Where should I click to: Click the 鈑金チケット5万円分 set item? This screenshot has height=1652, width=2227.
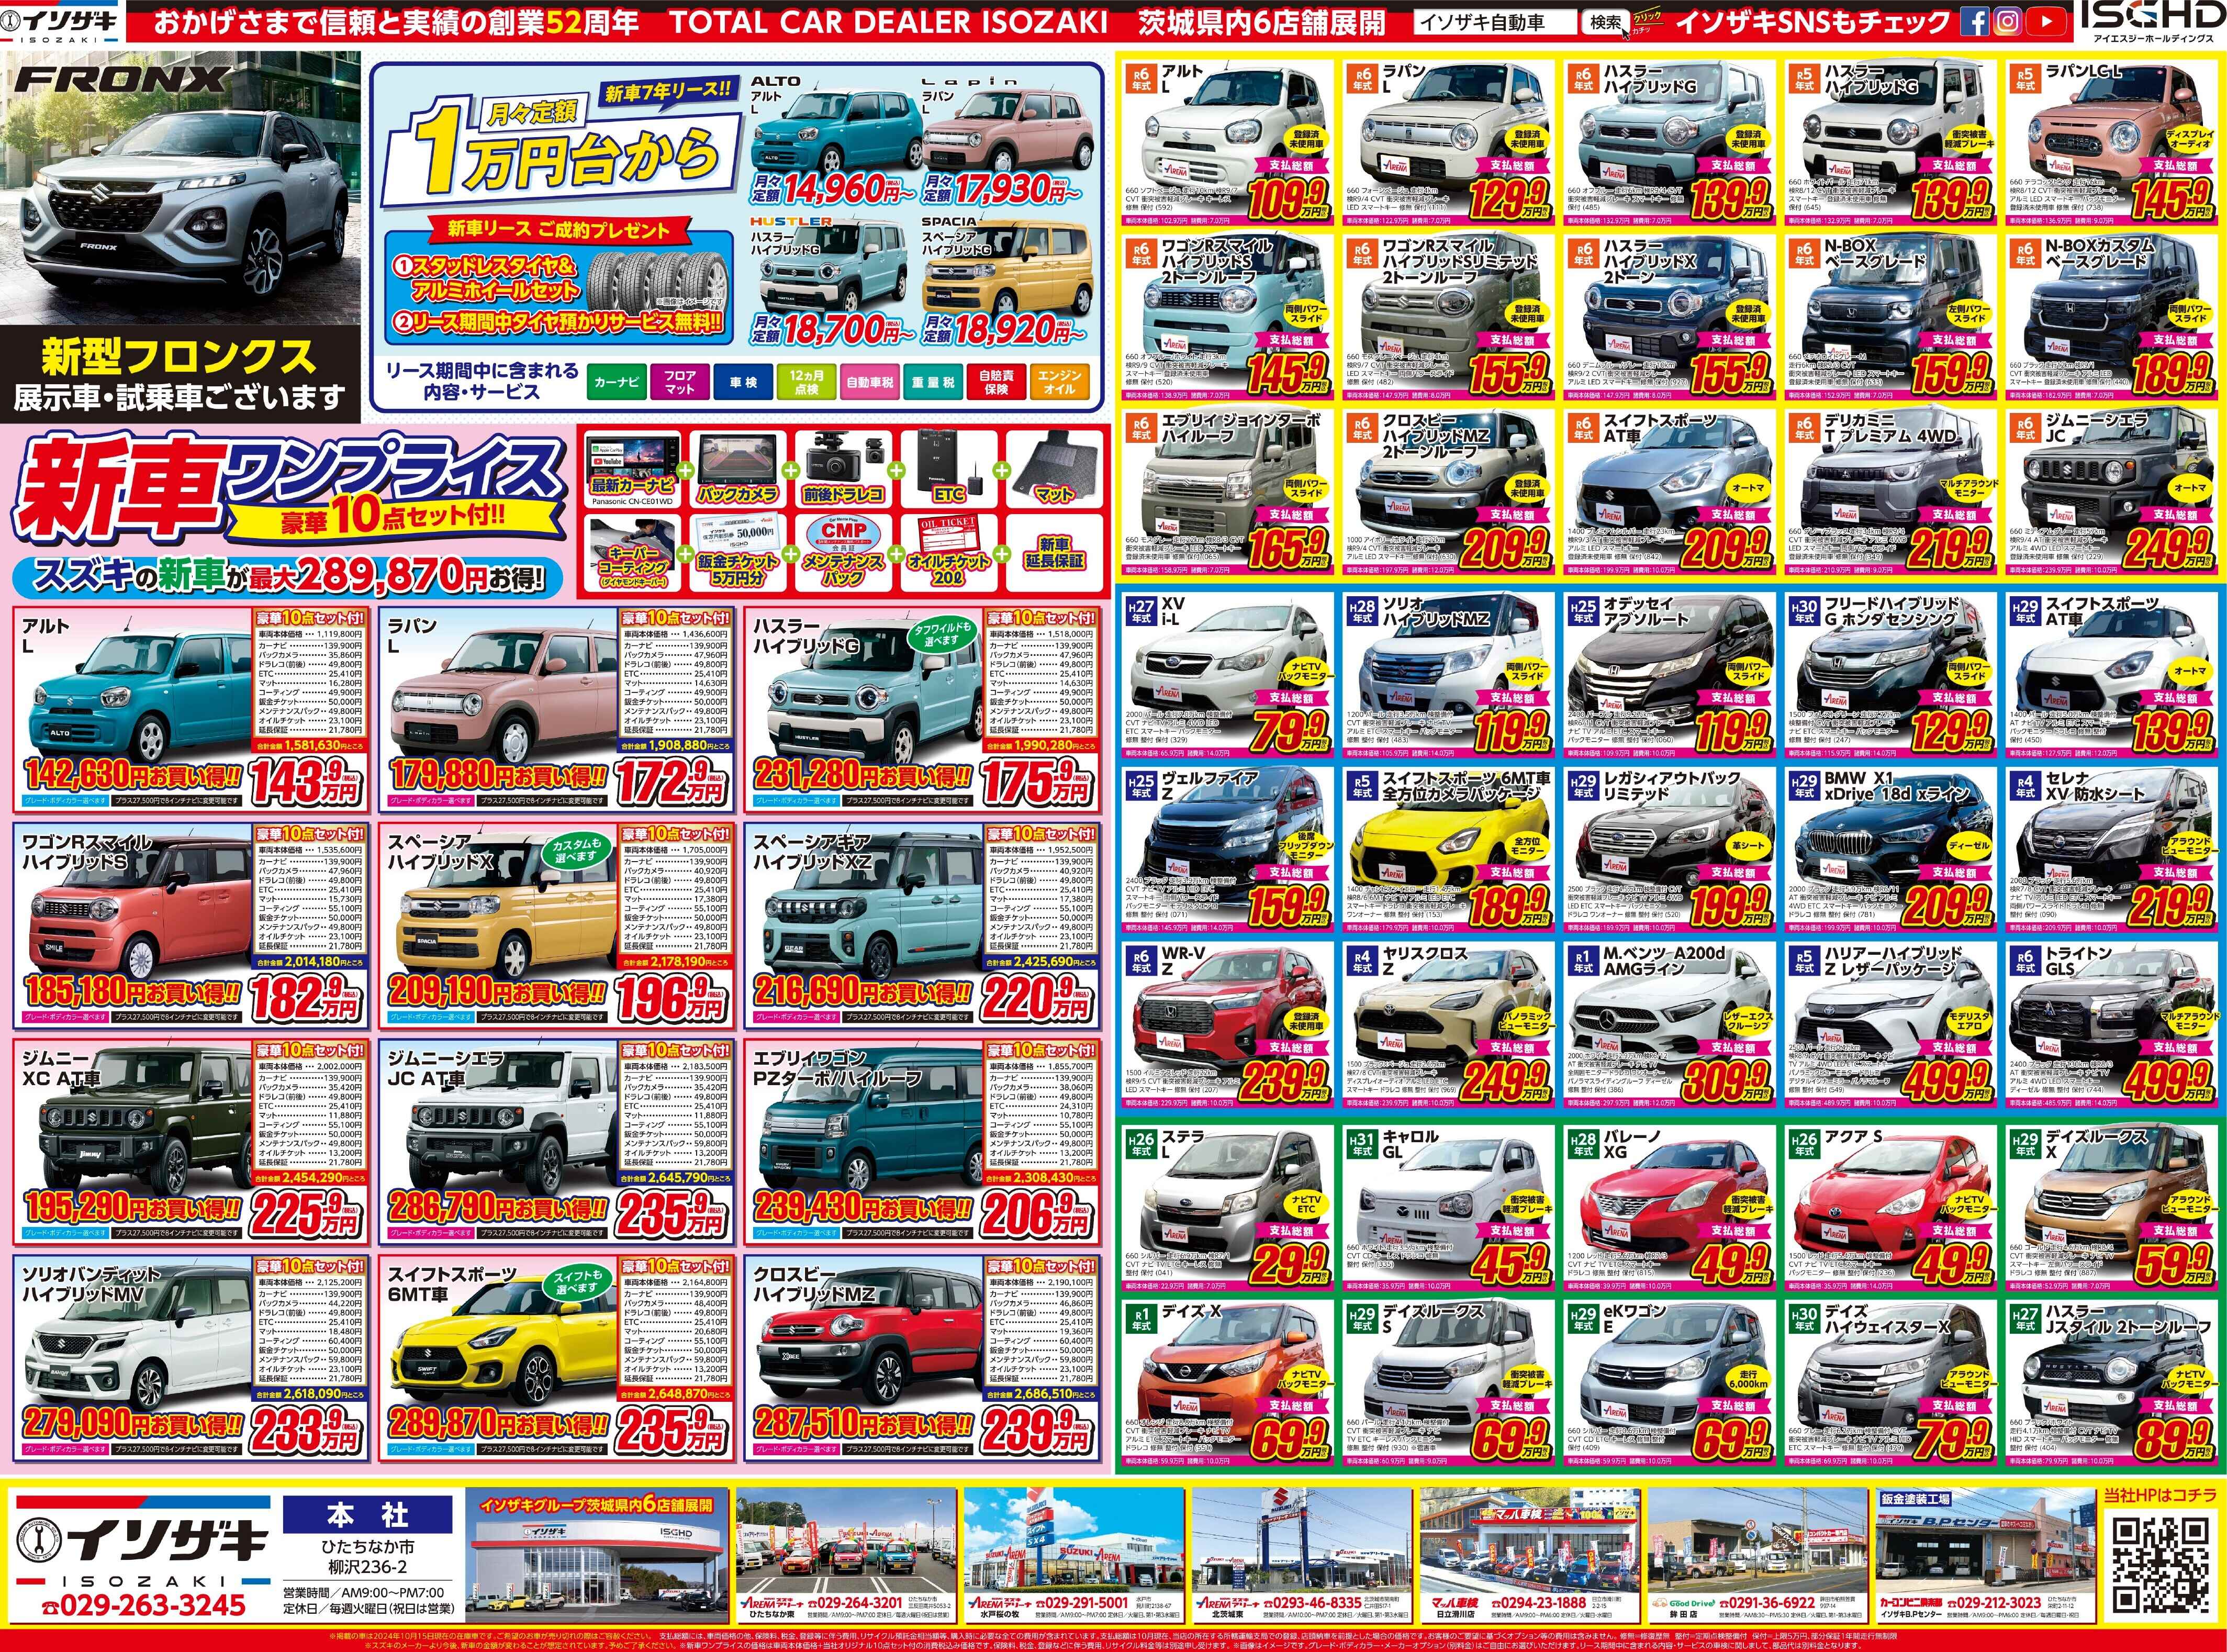tap(737, 553)
